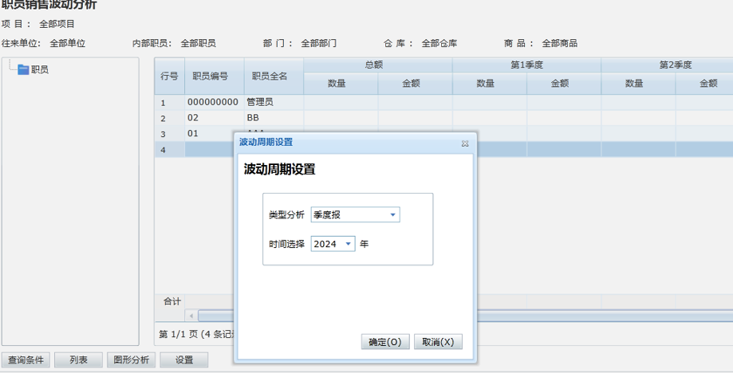Click the 设置 button at bottom
This screenshot has height=373, width=733.
[183, 360]
